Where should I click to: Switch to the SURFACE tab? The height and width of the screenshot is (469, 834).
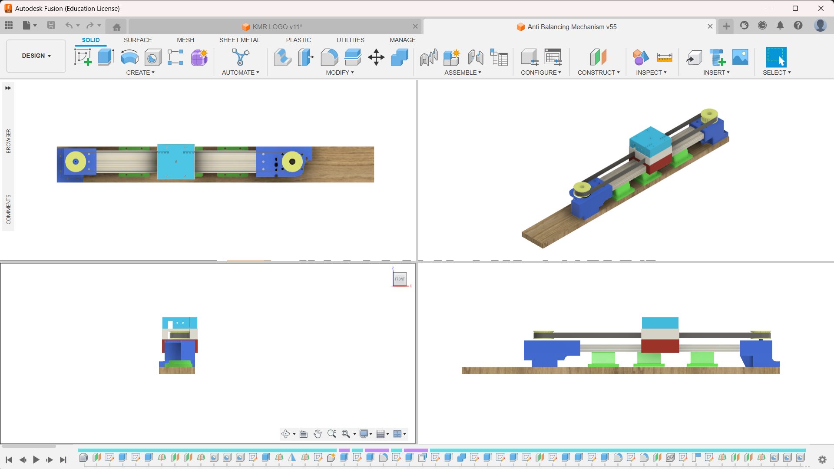[x=138, y=40]
